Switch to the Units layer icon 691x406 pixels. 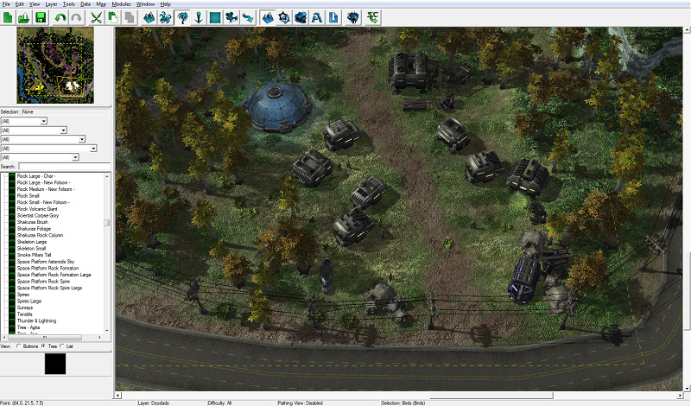[166, 17]
